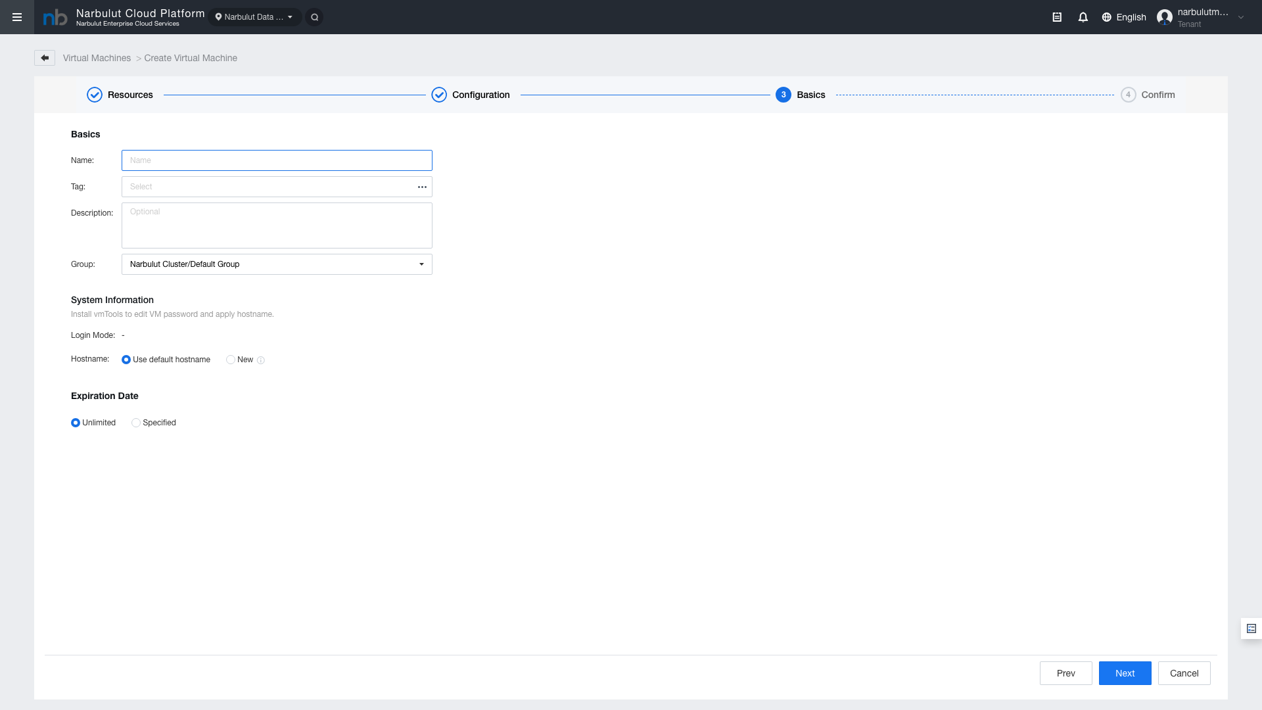
Task: Click the step 4 Confirm circle
Action: pos(1129,95)
